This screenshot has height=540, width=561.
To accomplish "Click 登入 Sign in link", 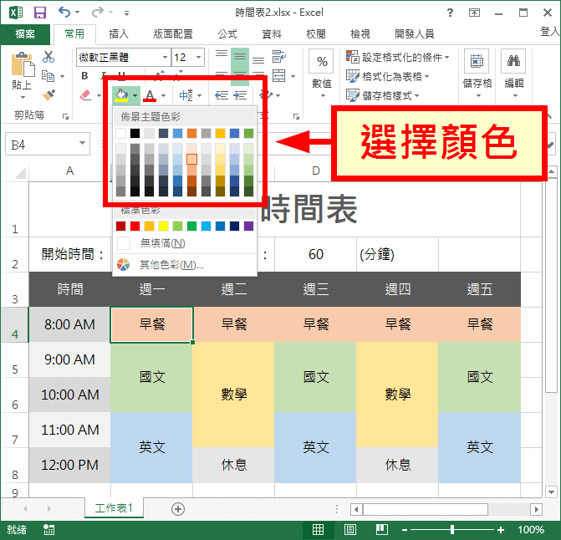I will [550, 32].
